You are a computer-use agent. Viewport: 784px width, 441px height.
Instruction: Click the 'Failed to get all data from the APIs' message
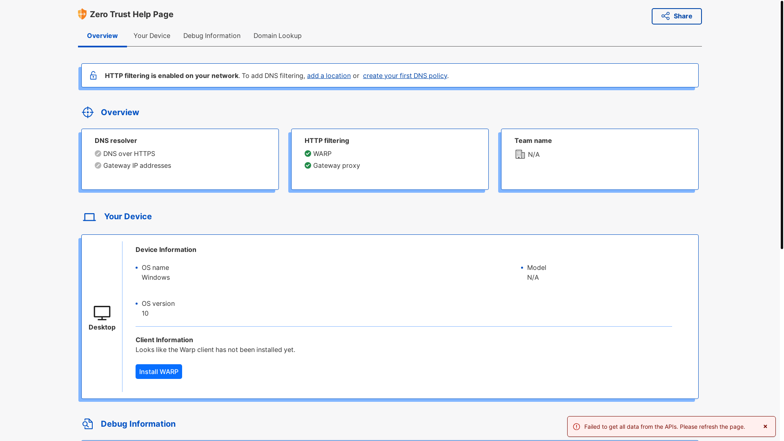(664, 427)
